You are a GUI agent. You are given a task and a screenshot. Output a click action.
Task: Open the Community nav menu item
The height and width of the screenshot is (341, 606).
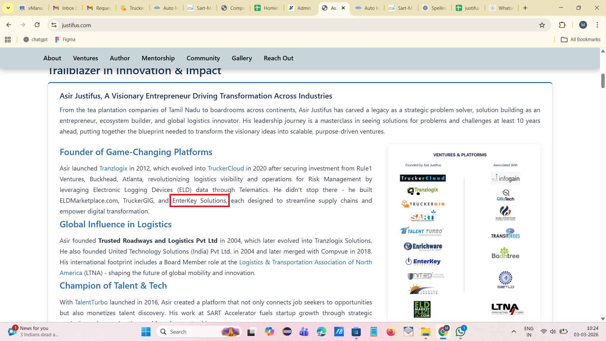click(x=203, y=58)
